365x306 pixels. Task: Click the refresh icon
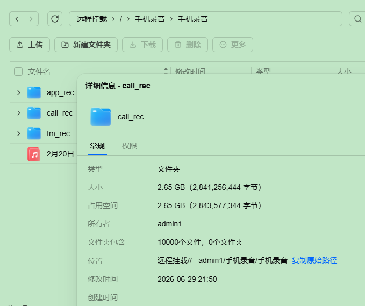(55, 19)
